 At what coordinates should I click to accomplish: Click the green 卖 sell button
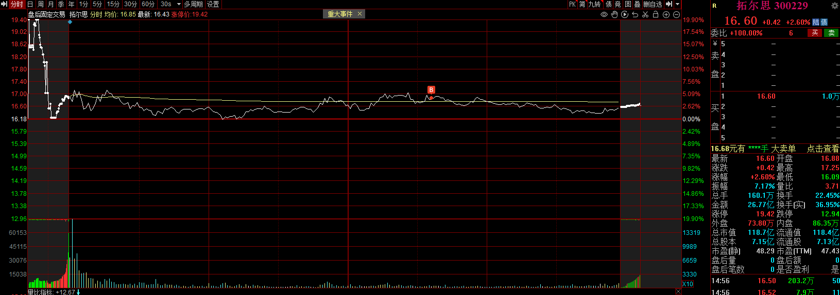tap(831, 33)
